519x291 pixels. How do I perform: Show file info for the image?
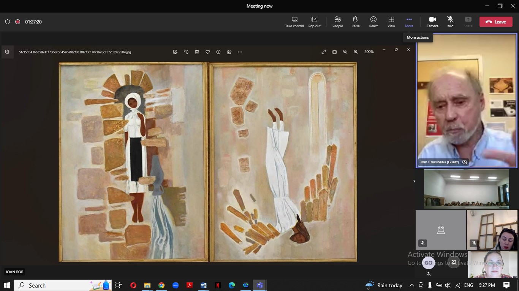point(218,52)
